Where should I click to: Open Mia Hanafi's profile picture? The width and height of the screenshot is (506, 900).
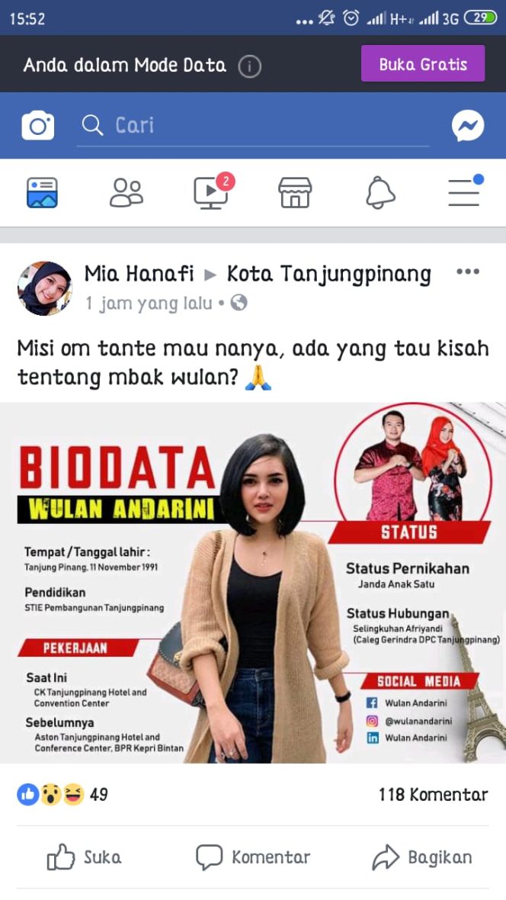click(x=45, y=289)
